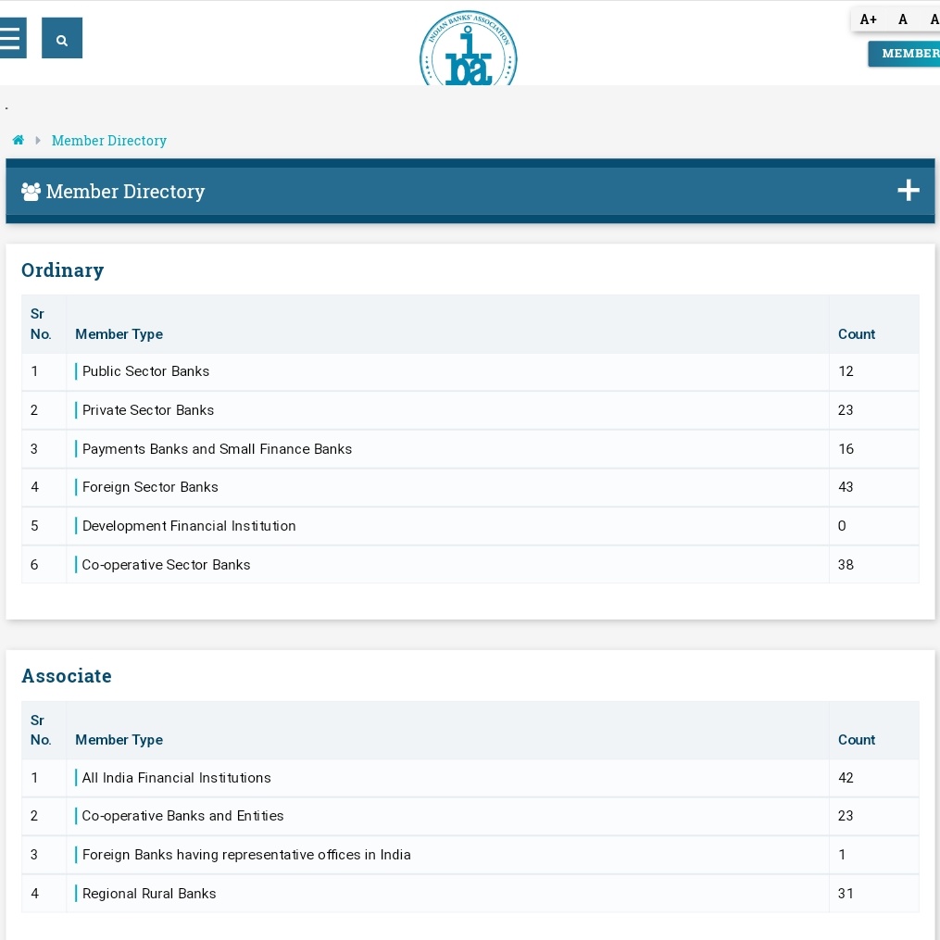Click Count header in Ordinary table
940x940 pixels.
pos(857,334)
